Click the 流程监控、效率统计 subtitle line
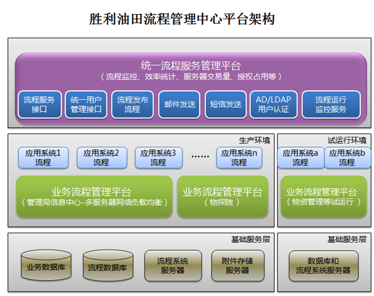 point(191,77)
